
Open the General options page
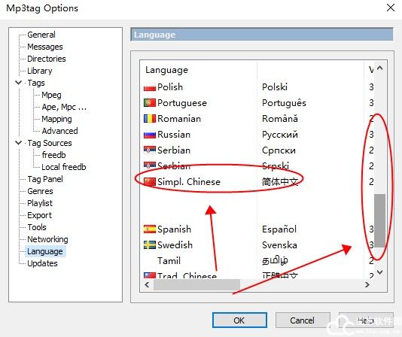[x=41, y=35]
